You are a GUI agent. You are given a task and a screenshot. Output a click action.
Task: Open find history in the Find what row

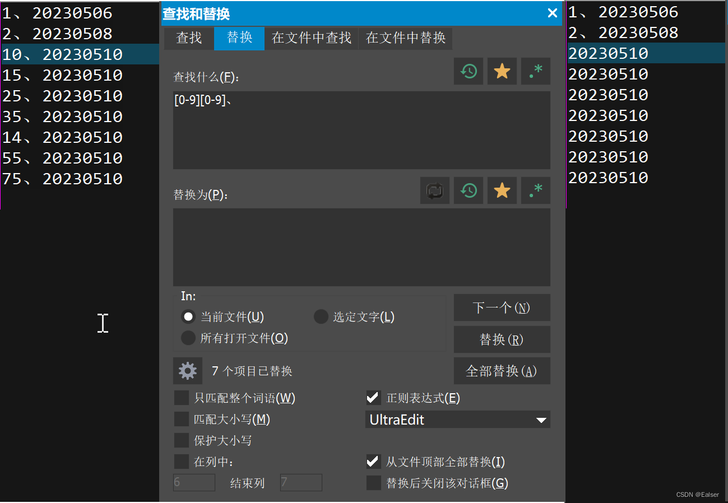tap(469, 71)
